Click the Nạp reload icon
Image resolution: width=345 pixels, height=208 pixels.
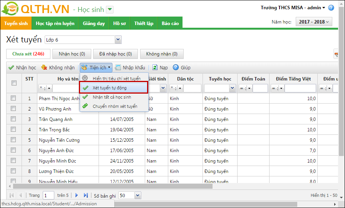click(x=155, y=67)
